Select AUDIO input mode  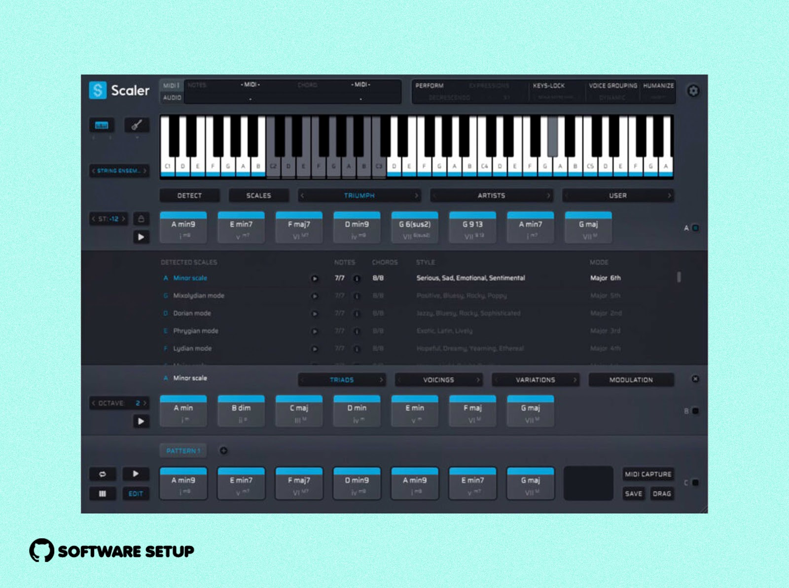coord(172,98)
